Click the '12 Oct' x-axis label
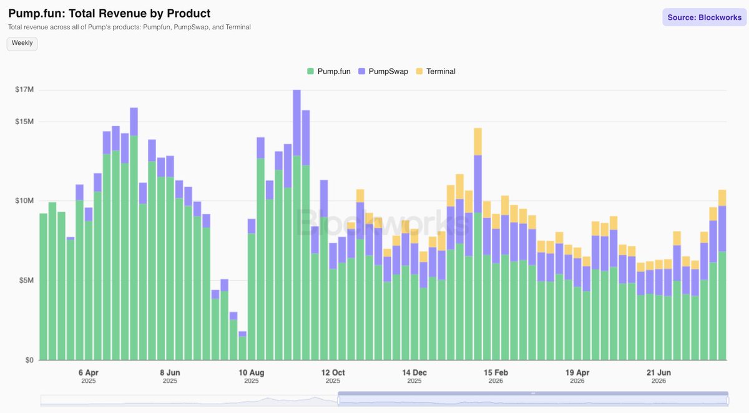749x413 pixels. tap(333, 372)
